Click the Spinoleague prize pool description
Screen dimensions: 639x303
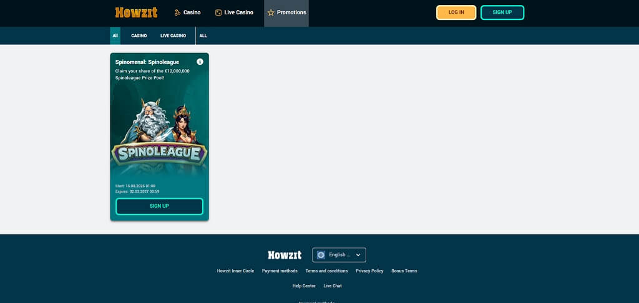pyautogui.click(x=152, y=74)
